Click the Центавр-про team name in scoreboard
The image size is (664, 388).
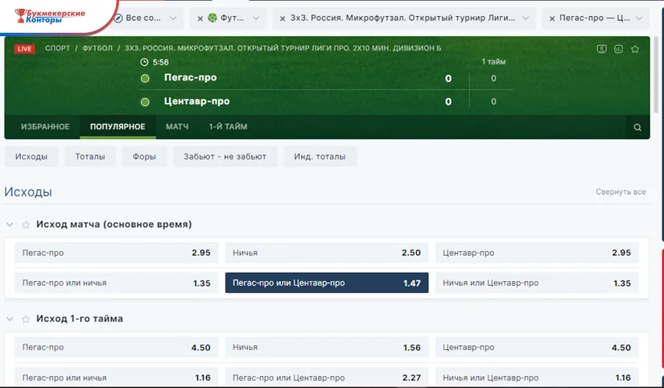click(197, 101)
